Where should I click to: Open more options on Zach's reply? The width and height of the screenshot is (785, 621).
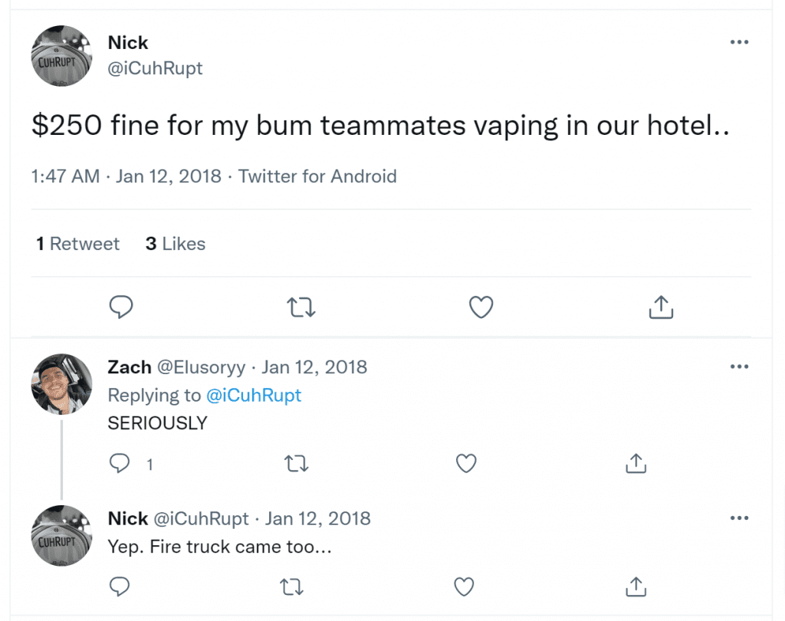740,366
